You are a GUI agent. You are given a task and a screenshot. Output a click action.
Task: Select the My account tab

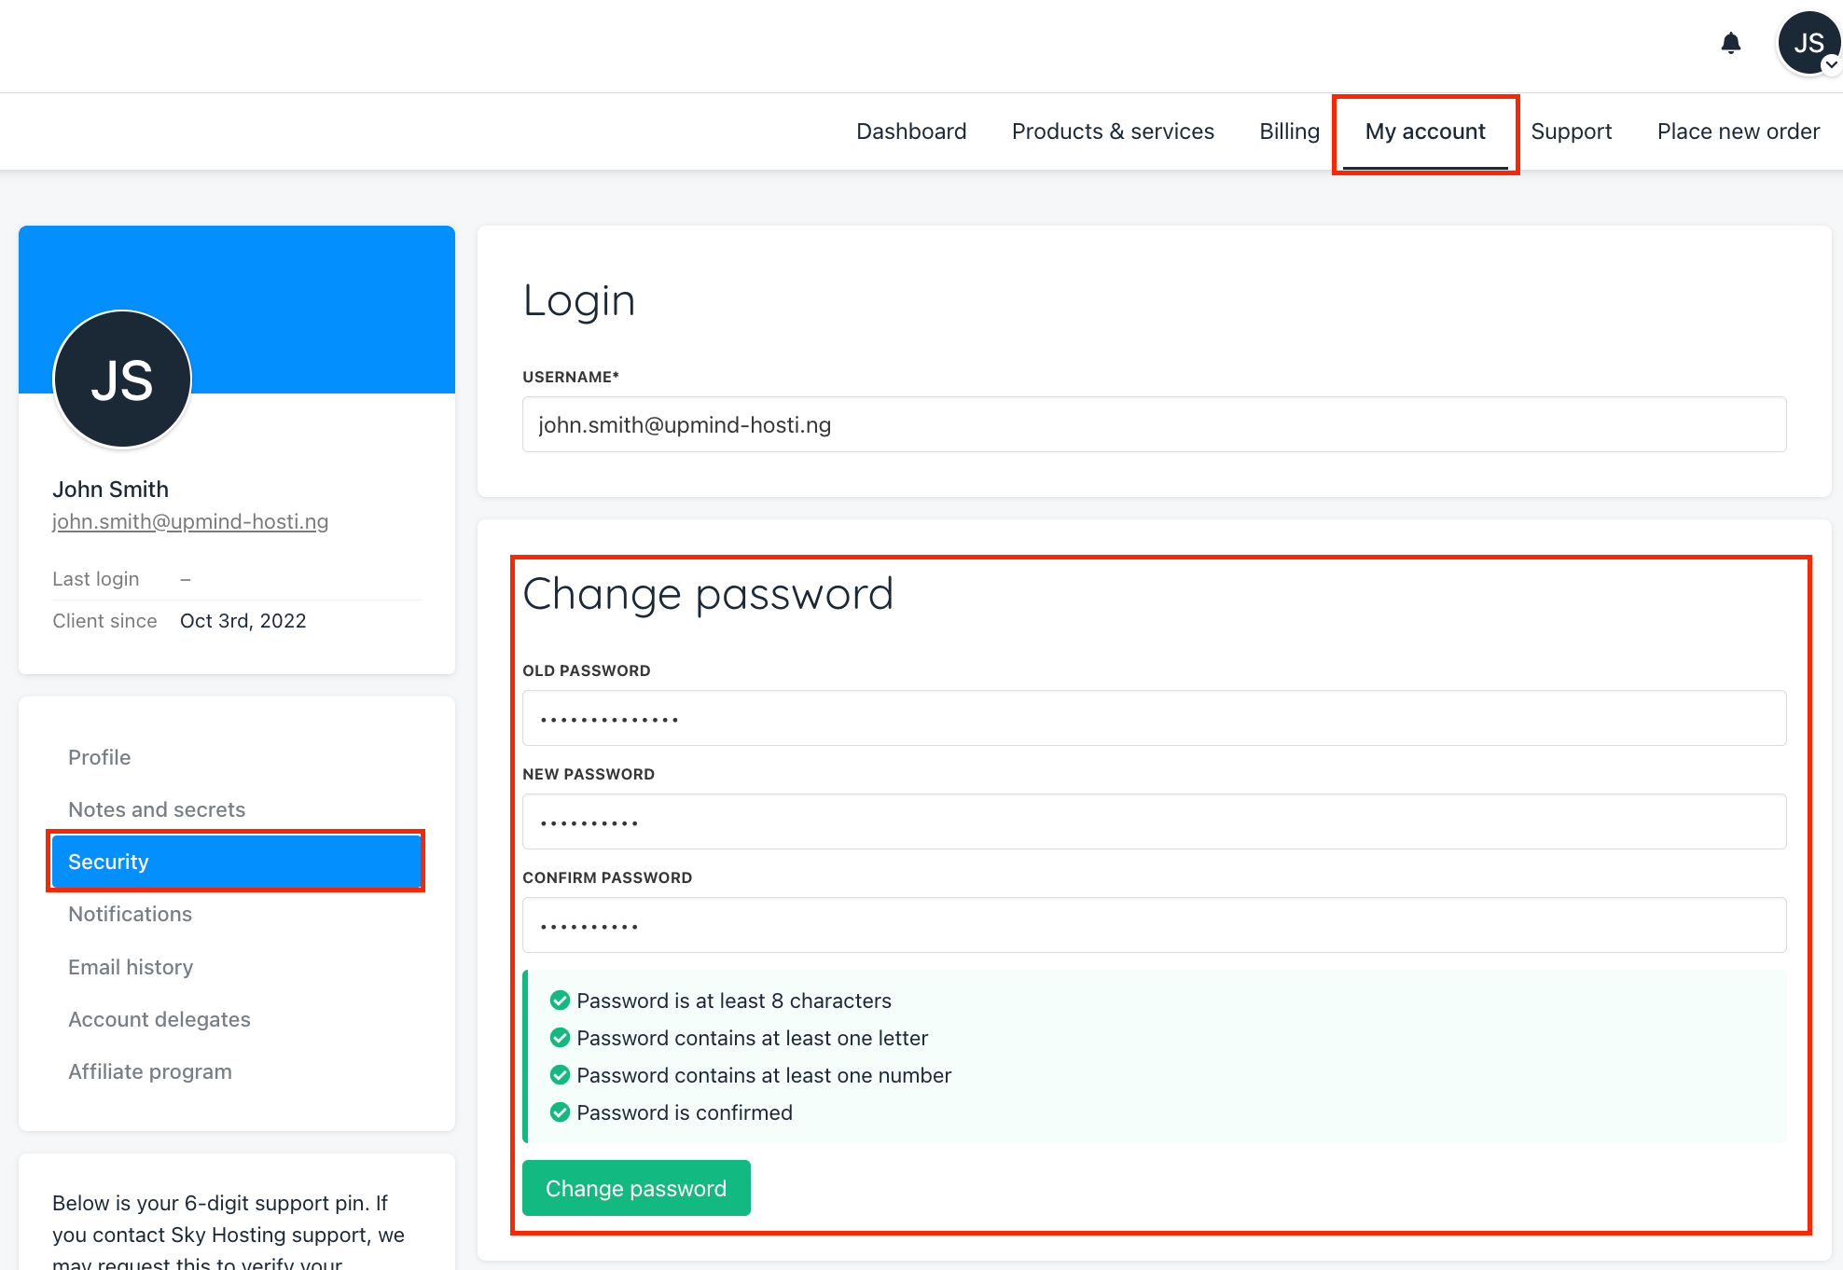pyautogui.click(x=1425, y=131)
